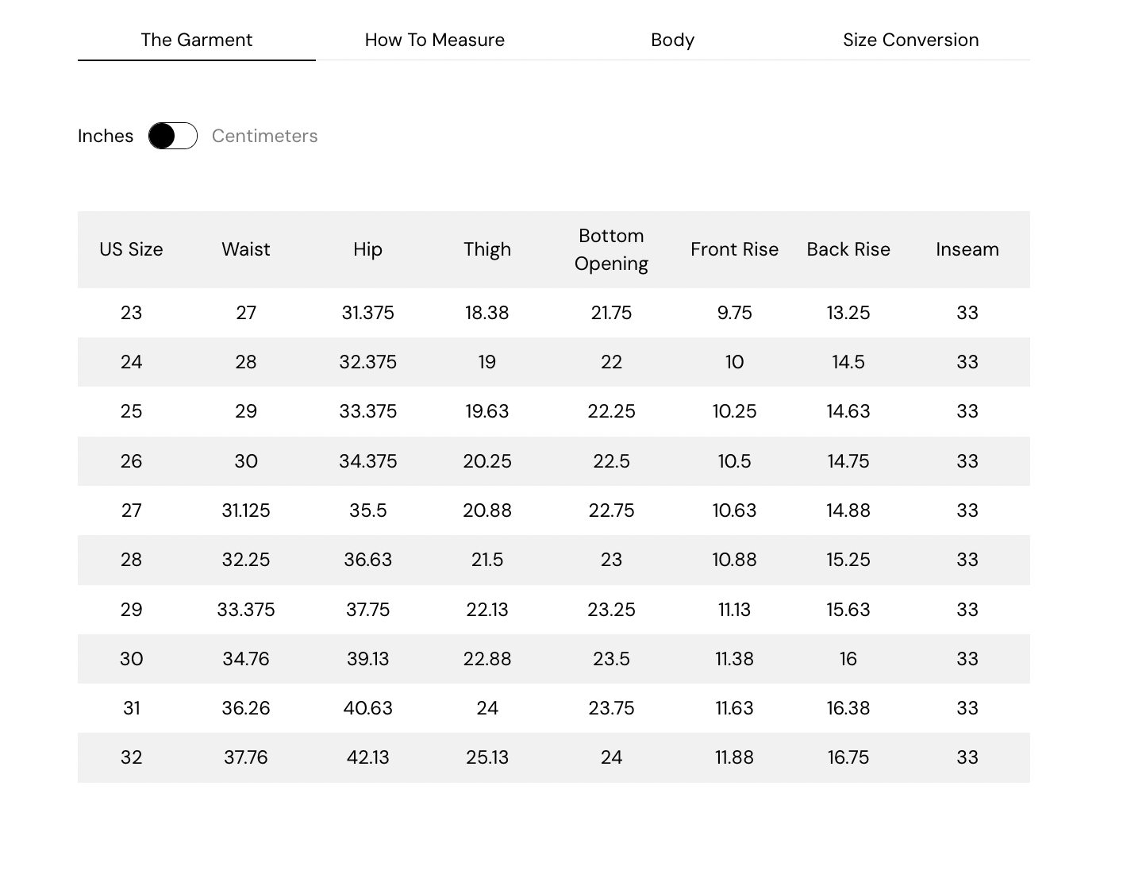Viewport: 1123px width, 882px height.
Task: Click the Hip column header
Action: click(x=367, y=249)
